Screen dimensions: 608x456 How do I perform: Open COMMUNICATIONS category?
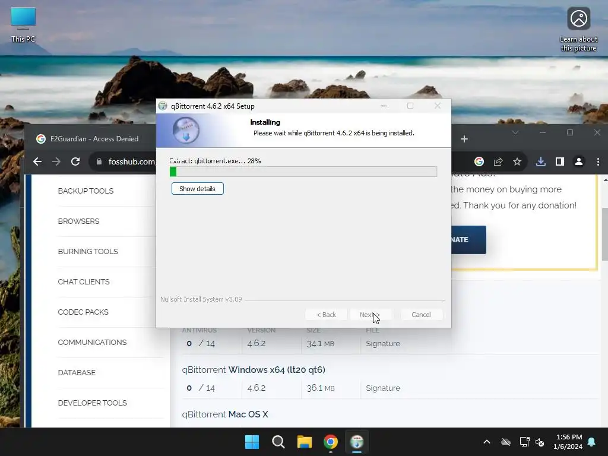click(x=92, y=342)
